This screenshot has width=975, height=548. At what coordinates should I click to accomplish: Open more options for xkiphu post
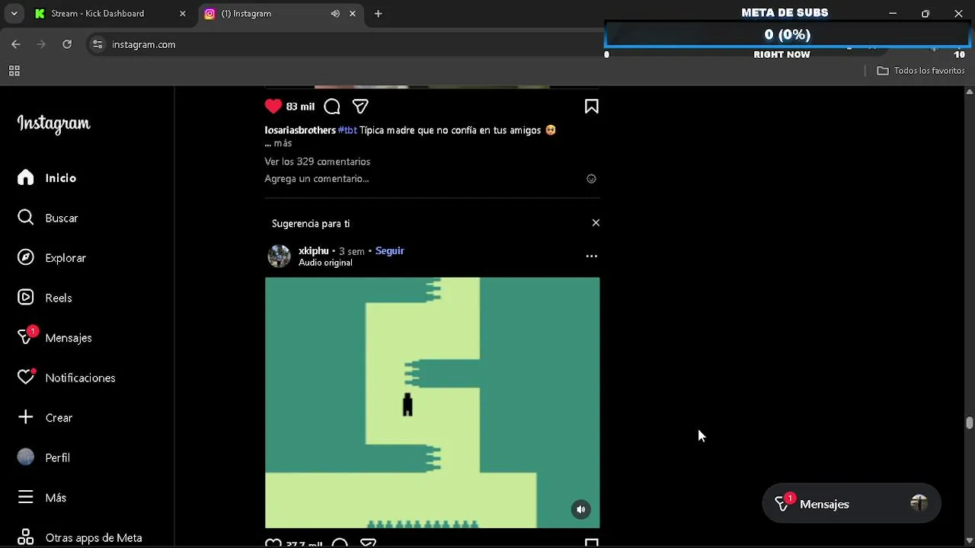591,256
